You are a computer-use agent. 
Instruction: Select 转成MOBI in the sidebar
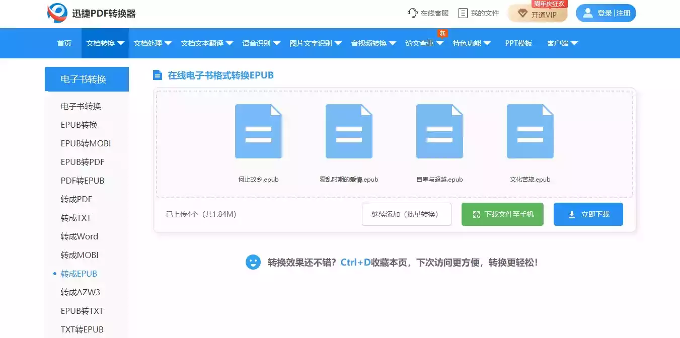pyautogui.click(x=79, y=255)
